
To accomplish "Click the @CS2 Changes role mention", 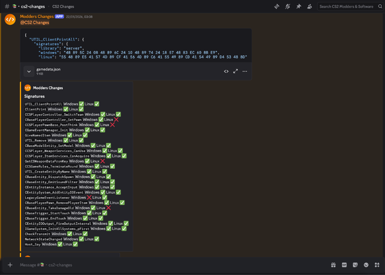I will coord(35,22).
